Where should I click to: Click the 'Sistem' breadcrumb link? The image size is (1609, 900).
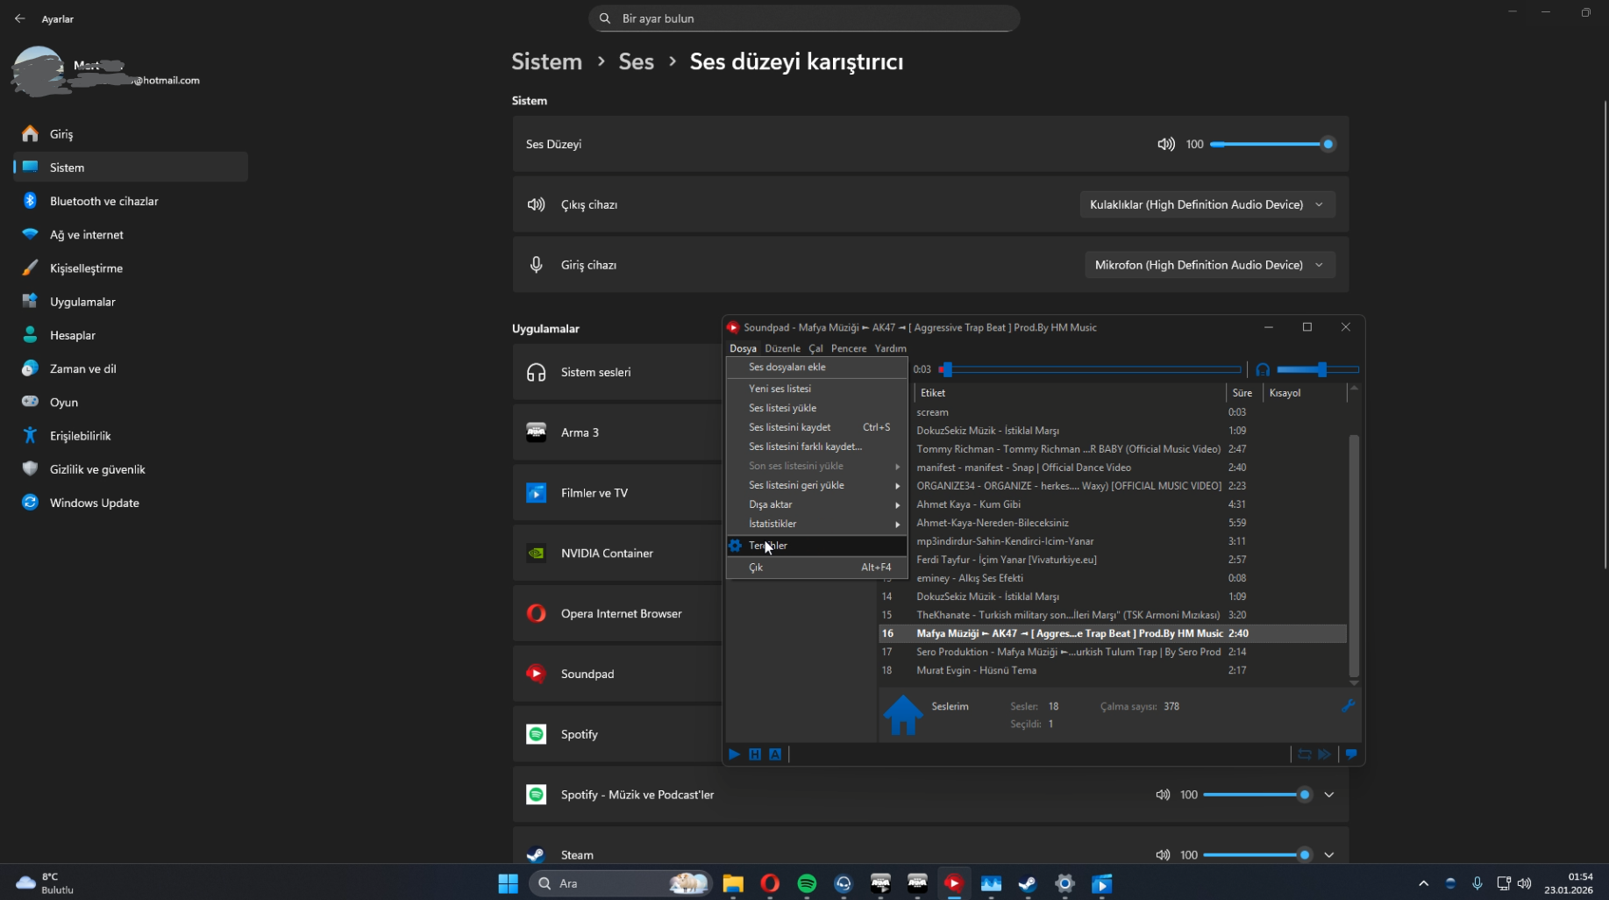(x=547, y=61)
